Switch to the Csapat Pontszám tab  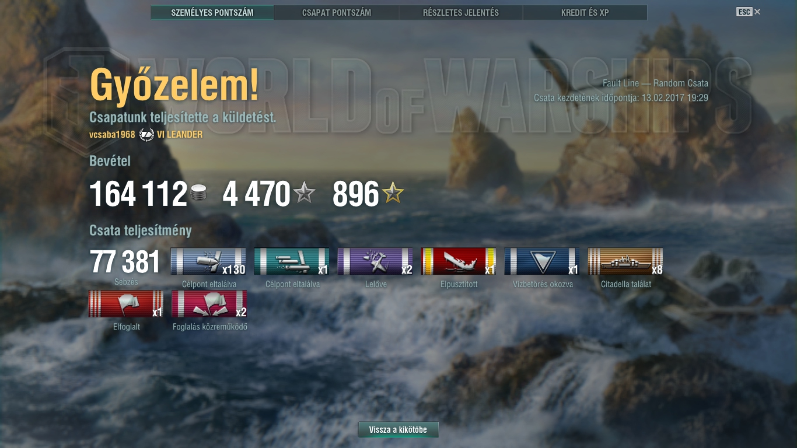coord(337,12)
